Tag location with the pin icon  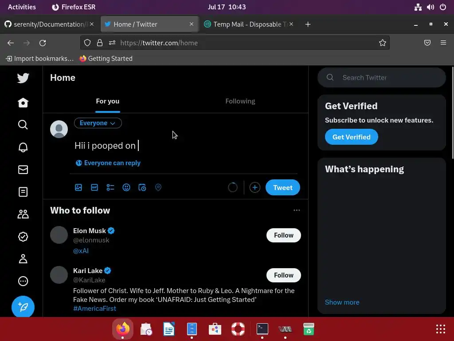tap(158, 187)
